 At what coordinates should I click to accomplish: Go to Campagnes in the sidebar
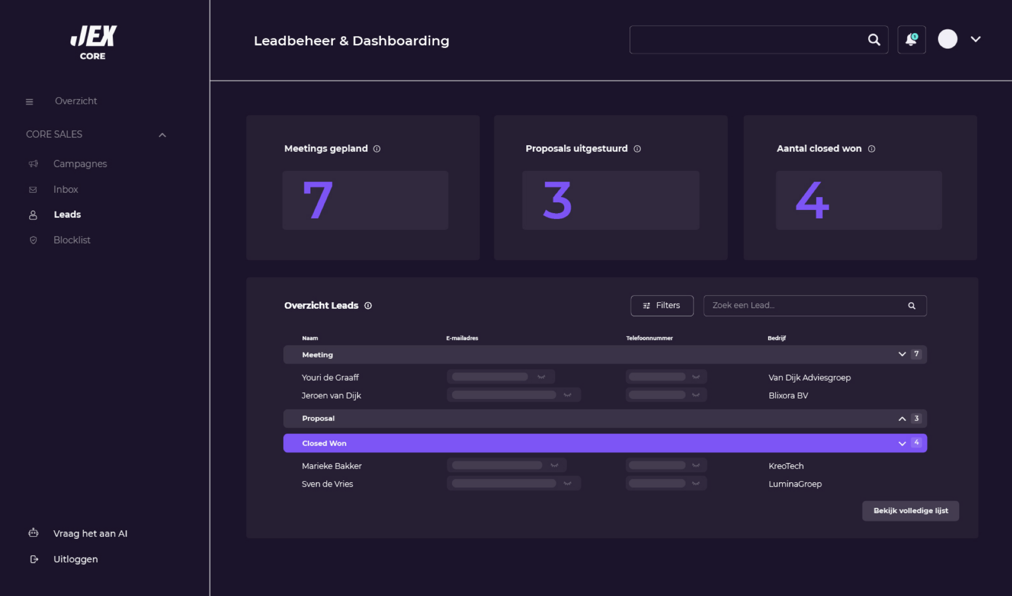coord(80,164)
